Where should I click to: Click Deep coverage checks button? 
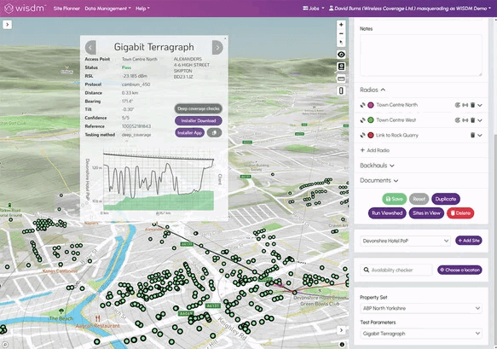198,108
